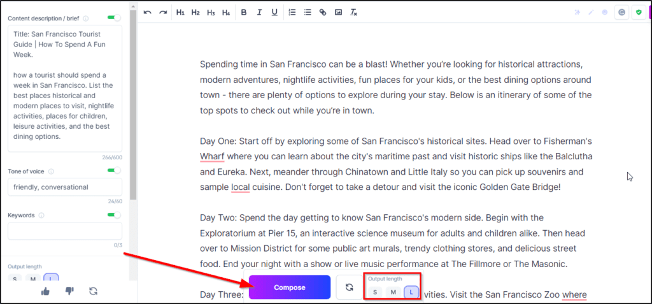Viewport: 652px width, 304px height.
Task: Click the underlined word 'where'
Action: pos(574,295)
